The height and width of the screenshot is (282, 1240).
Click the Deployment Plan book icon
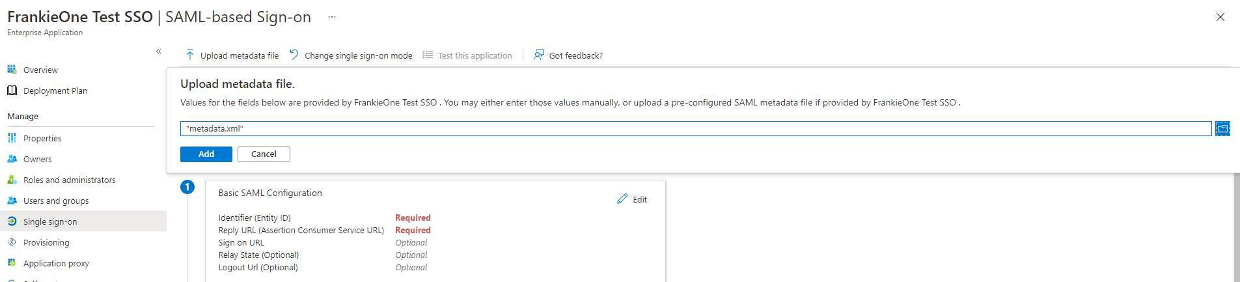(12, 91)
